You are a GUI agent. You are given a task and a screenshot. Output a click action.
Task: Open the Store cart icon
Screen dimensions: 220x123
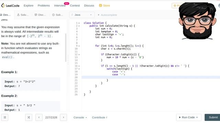pos(100,5)
